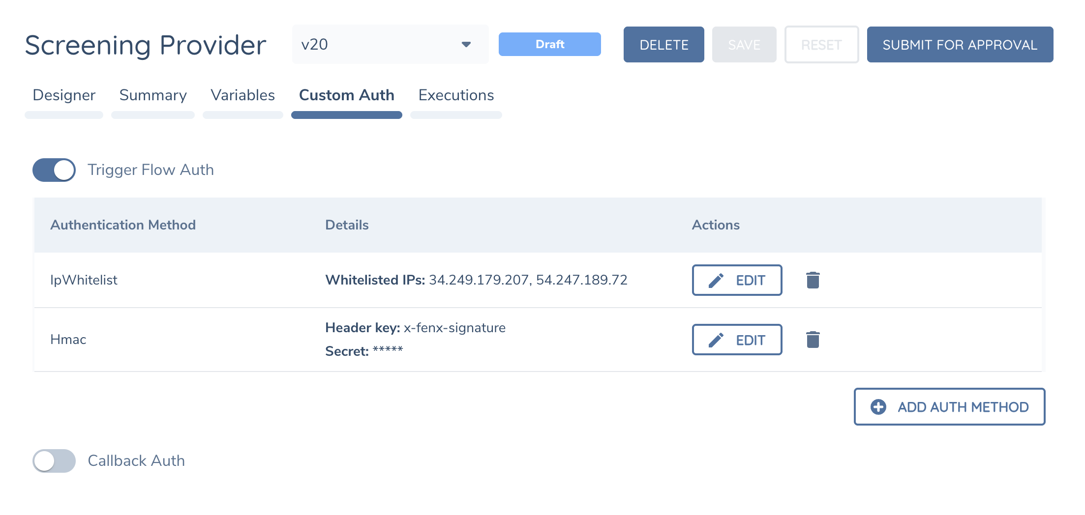Open the v20 version dropdown
The image size is (1085, 515).
[390, 44]
